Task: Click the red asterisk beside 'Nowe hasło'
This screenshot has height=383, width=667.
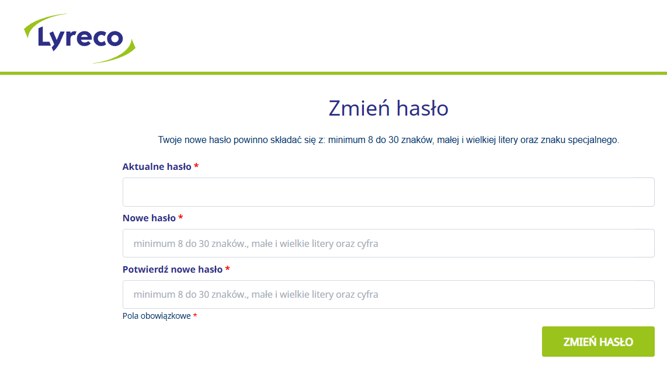Action: pyautogui.click(x=180, y=218)
